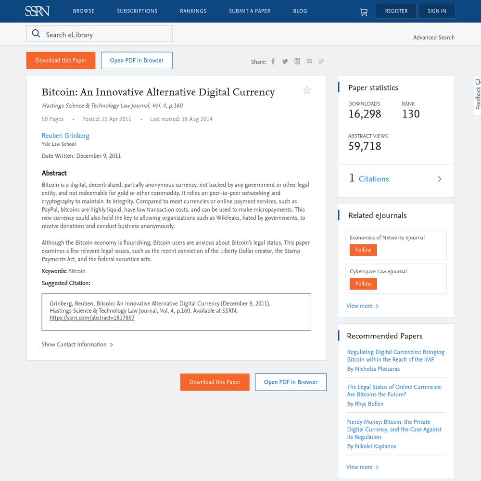
Task: Click the bottom Open PDF in Browser button
Action: [x=291, y=382]
